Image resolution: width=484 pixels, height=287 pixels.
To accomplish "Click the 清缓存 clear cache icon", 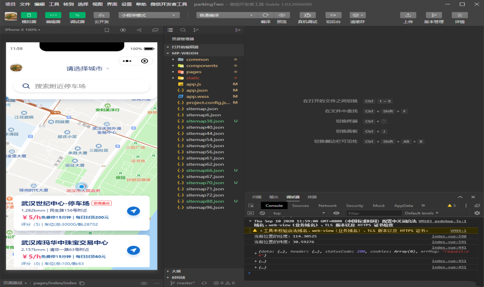I will coord(357,15).
